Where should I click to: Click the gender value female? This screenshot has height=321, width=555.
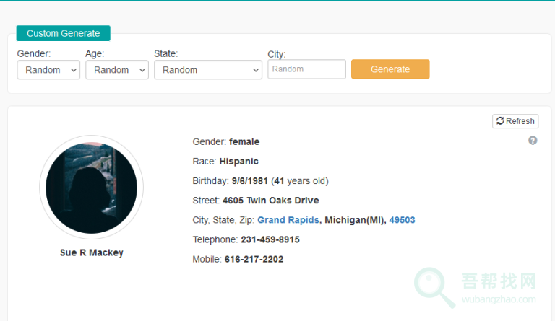244,142
